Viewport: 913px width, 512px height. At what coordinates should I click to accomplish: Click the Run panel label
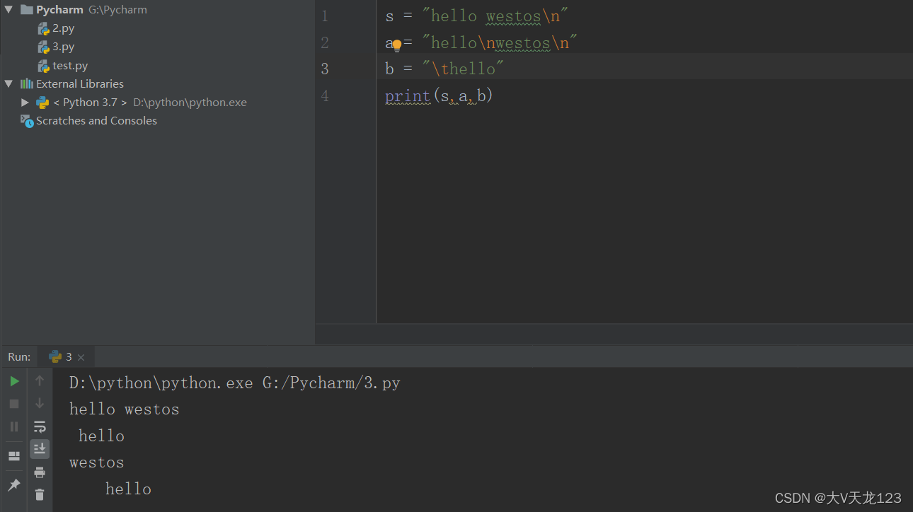click(x=19, y=357)
